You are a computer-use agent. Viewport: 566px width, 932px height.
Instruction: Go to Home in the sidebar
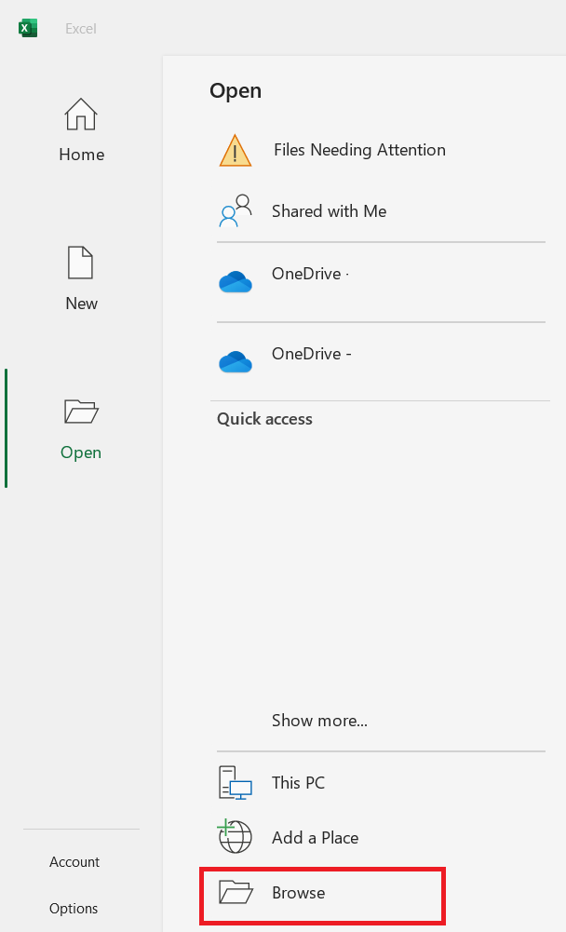click(81, 155)
